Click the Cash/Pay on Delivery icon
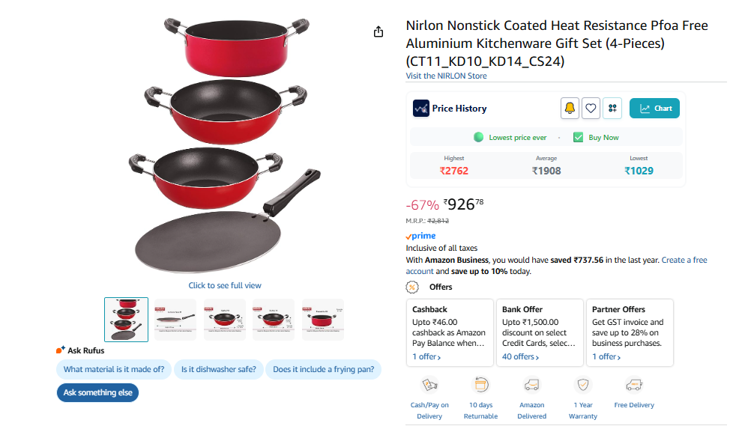The image size is (733, 426). [429, 385]
